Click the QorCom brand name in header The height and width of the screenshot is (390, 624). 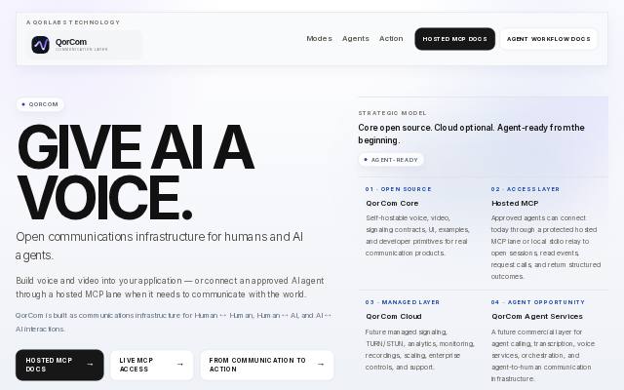click(71, 42)
